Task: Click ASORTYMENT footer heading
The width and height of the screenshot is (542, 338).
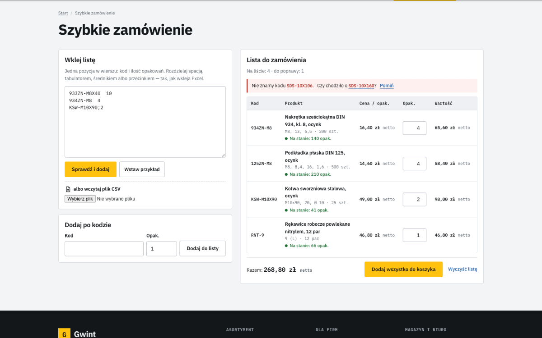Action: click(x=240, y=330)
